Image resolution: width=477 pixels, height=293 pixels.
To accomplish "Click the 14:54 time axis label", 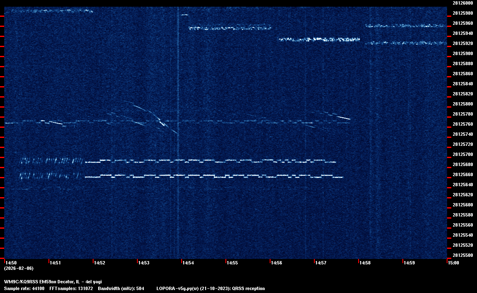I will (188, 263).
